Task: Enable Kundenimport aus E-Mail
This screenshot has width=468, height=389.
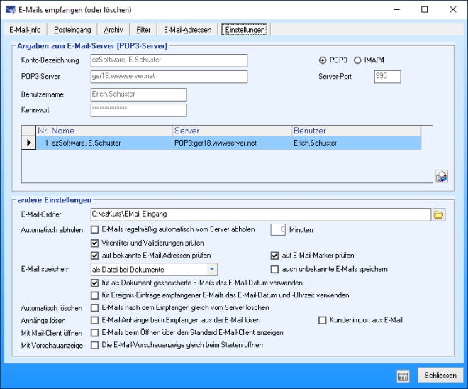Action: pos(323,320)
